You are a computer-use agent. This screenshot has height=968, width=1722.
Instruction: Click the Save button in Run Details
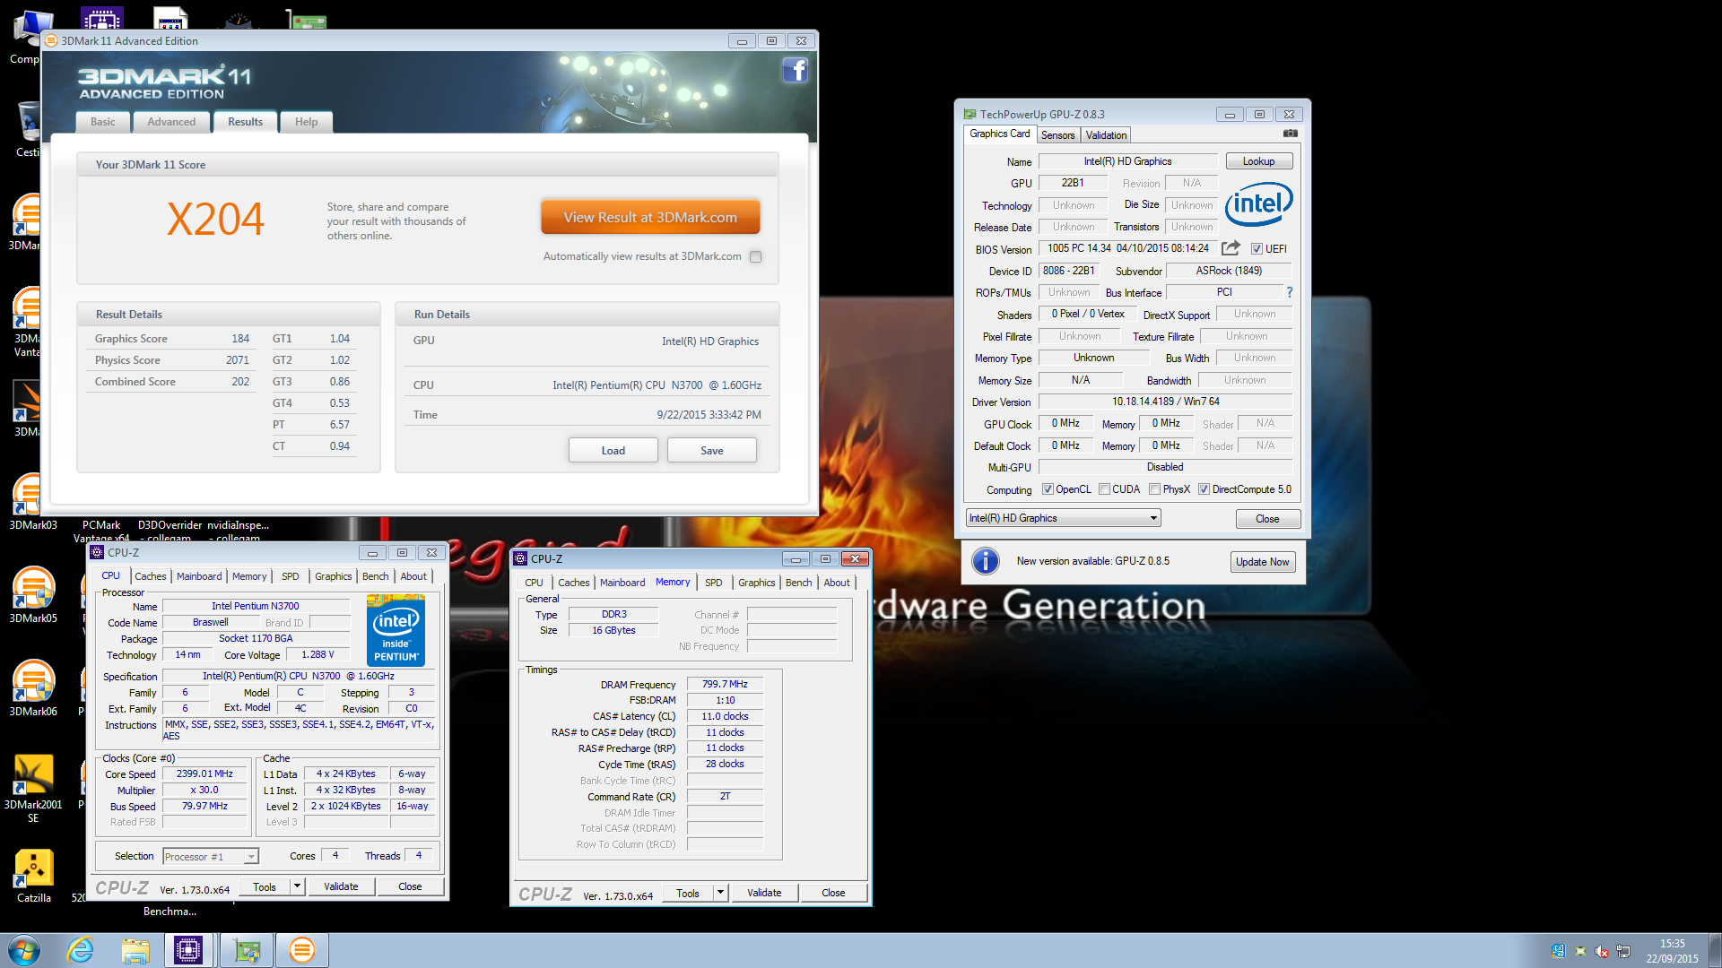point(712,450)
